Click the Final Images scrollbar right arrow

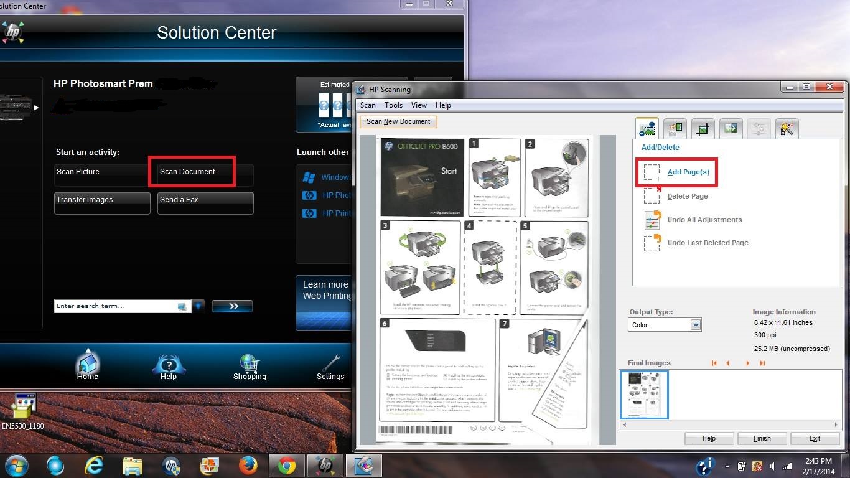(x=836, y=424)
